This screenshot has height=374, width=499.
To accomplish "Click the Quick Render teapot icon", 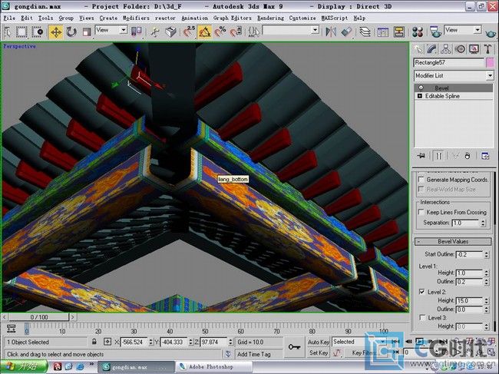I will [x=491, y=32].
